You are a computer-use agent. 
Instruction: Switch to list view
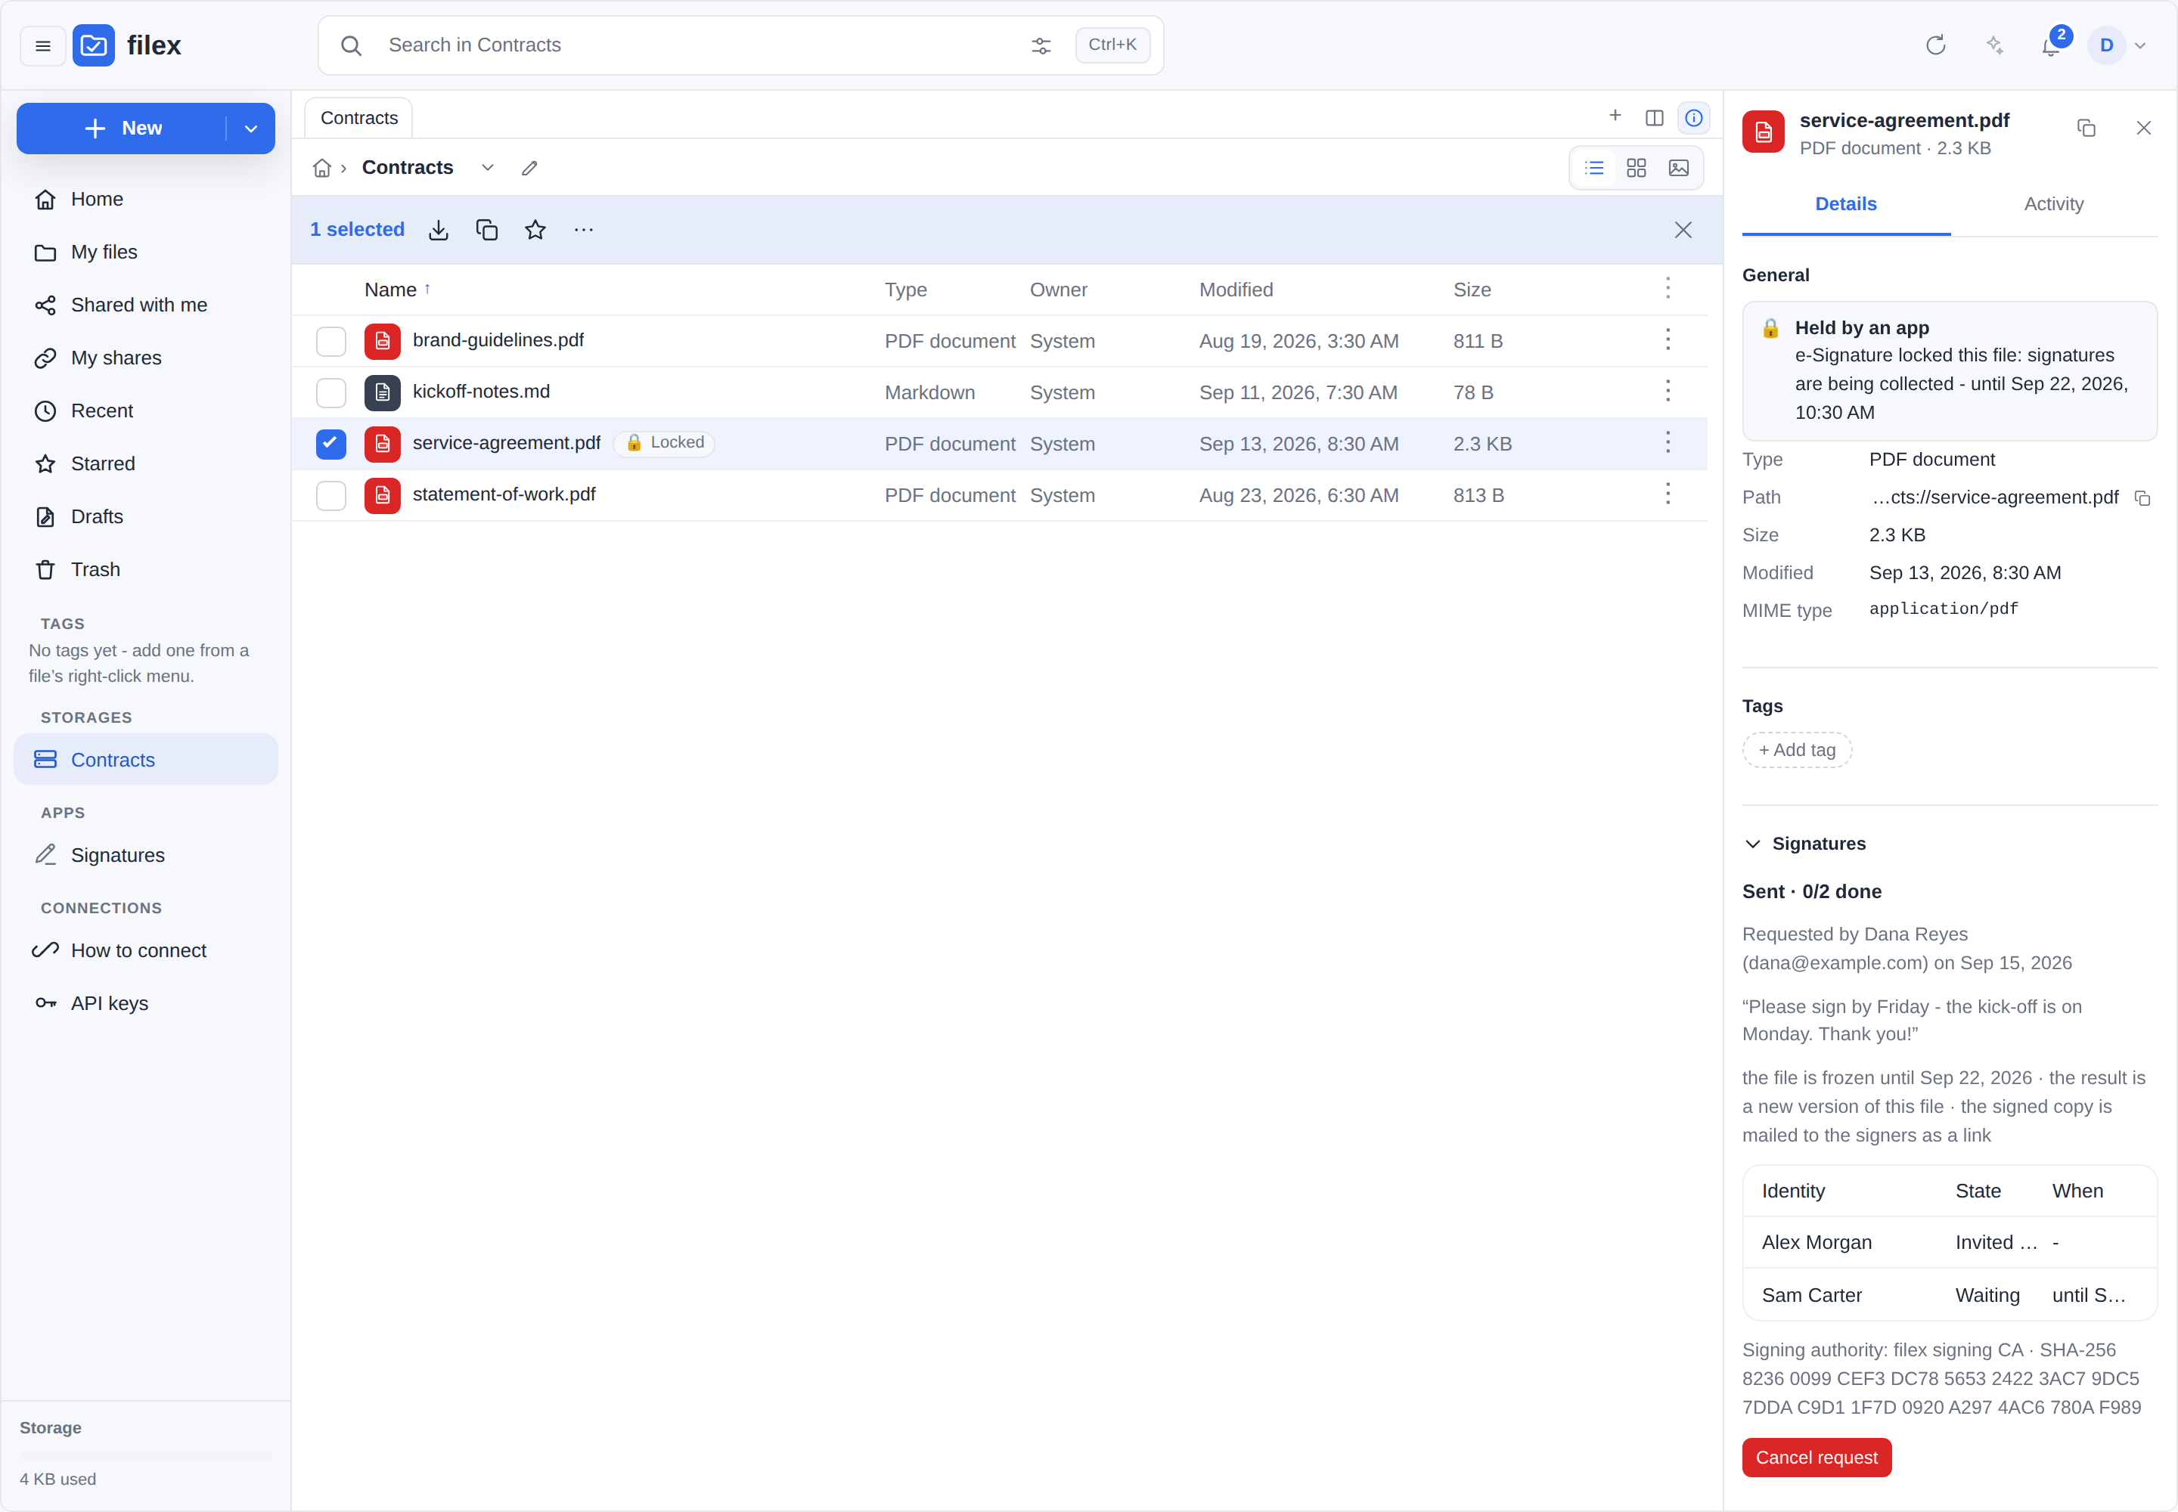point(1594,169)
